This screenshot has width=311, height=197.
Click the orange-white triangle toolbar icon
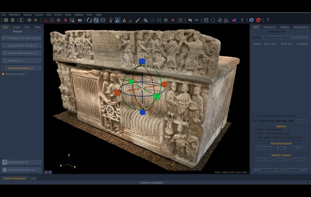124,20
